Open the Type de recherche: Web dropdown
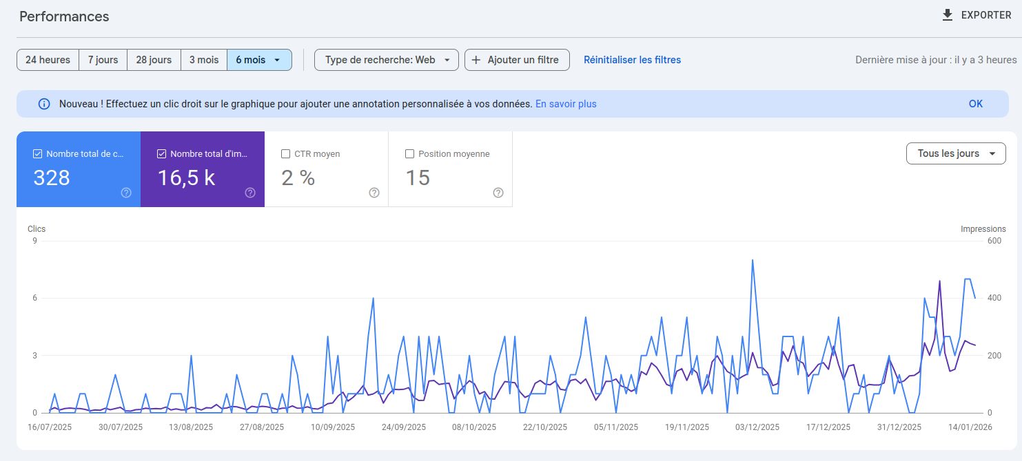 [x=386, y=60]
